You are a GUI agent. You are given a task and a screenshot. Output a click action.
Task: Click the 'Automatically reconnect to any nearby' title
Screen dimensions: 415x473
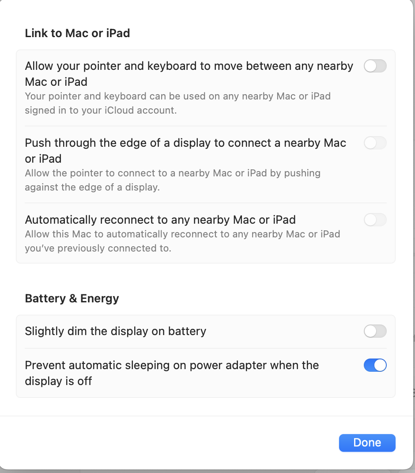(x=160, y=220)
